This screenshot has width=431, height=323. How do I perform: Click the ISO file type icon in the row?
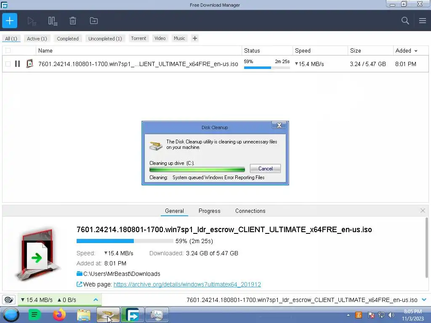point(29,64)
